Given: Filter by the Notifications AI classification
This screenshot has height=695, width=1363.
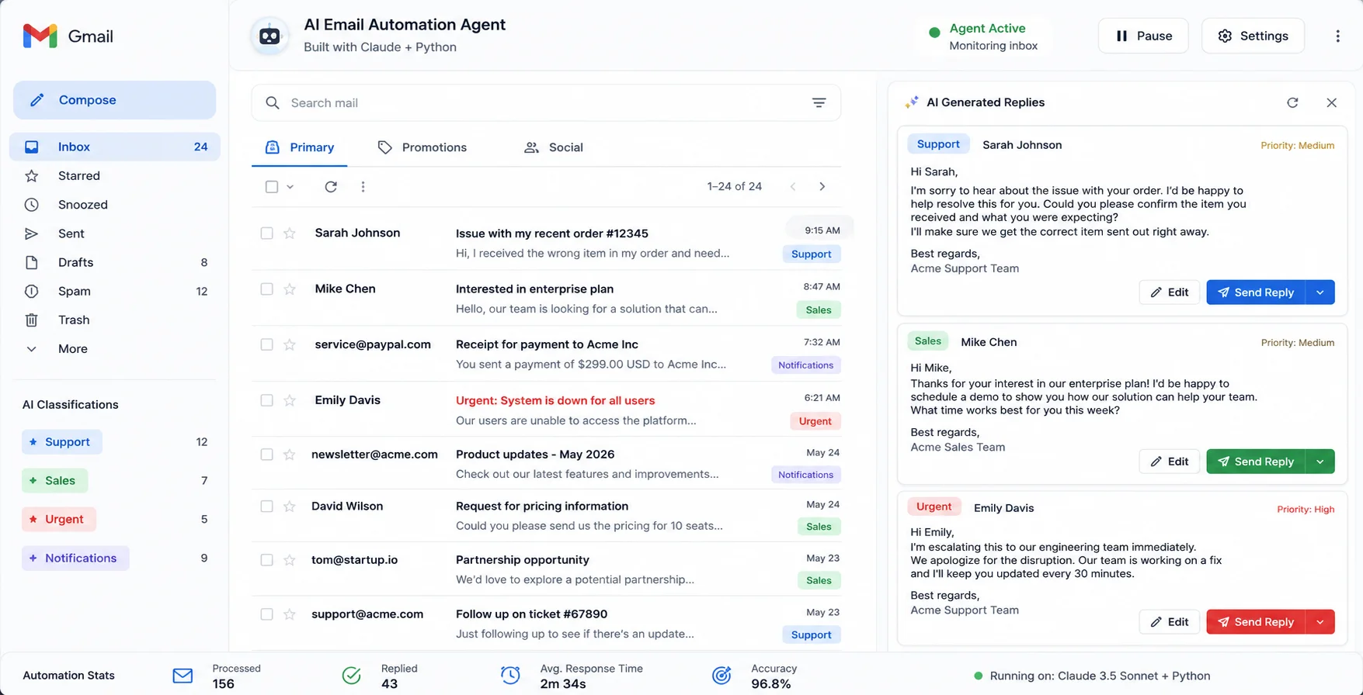Looking at the screenshot, I should pos(75,558).
